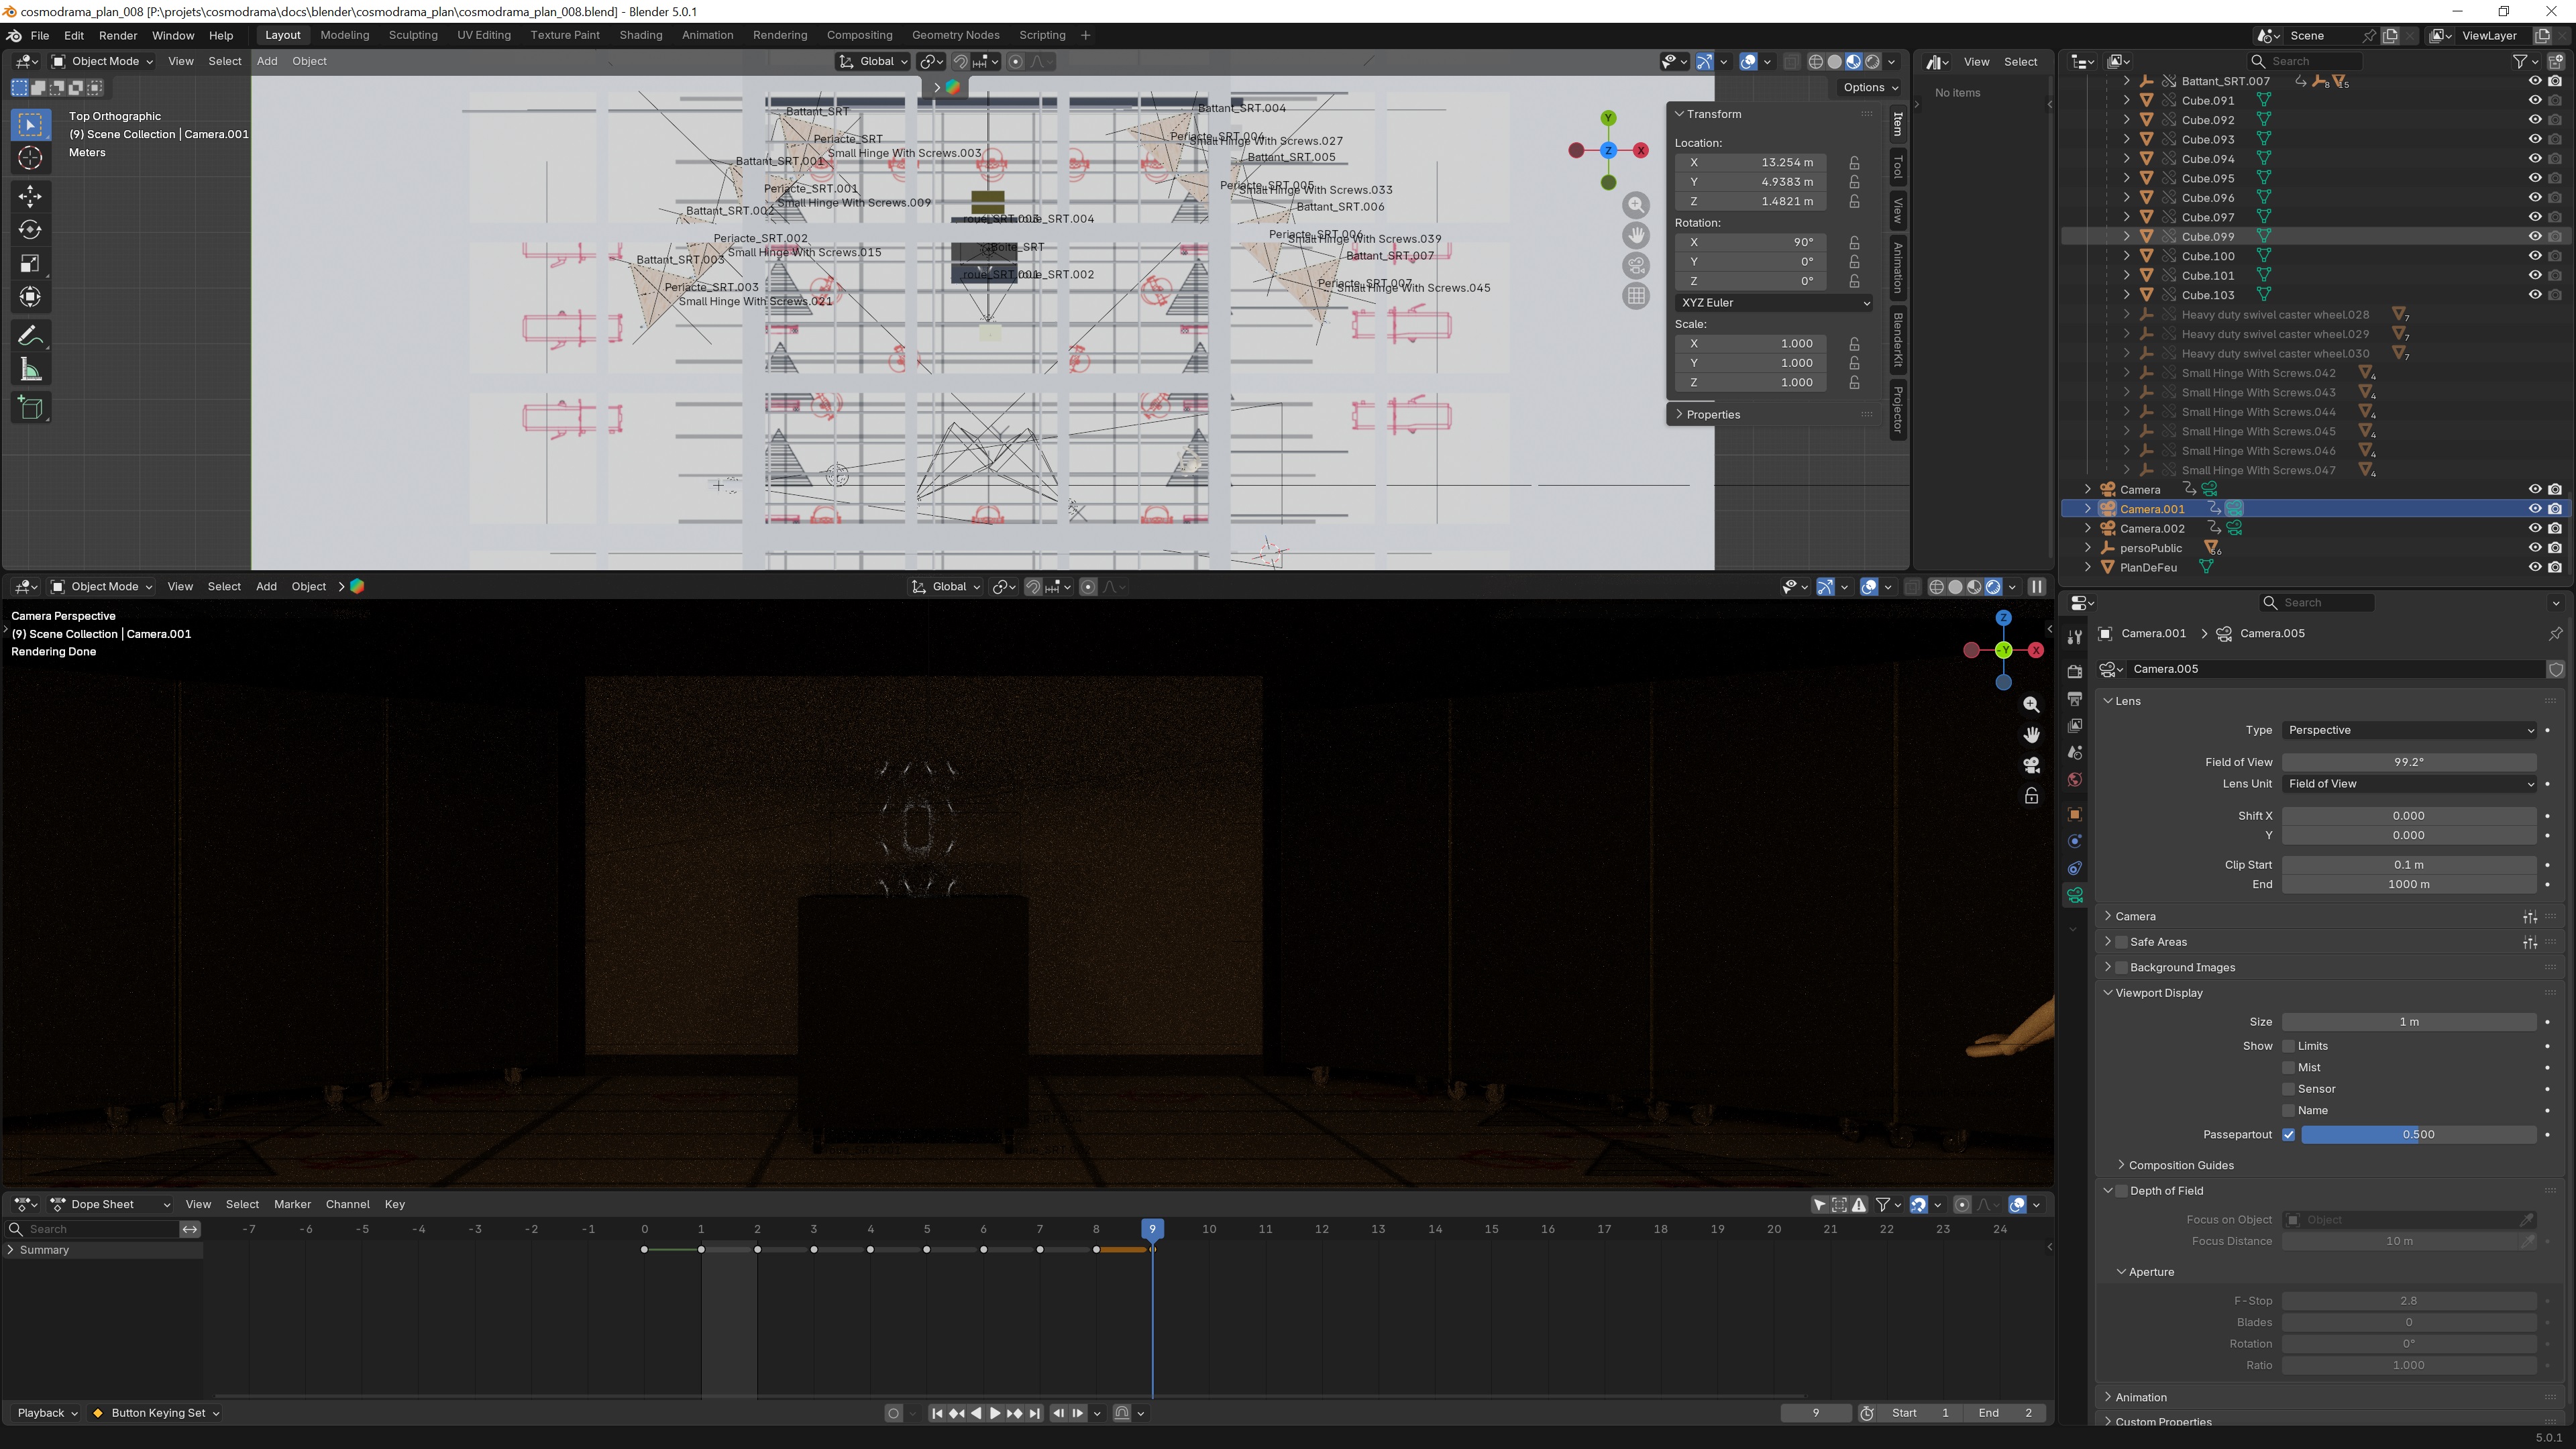Click the Add Cube tool icon

(x=30, y=408)
